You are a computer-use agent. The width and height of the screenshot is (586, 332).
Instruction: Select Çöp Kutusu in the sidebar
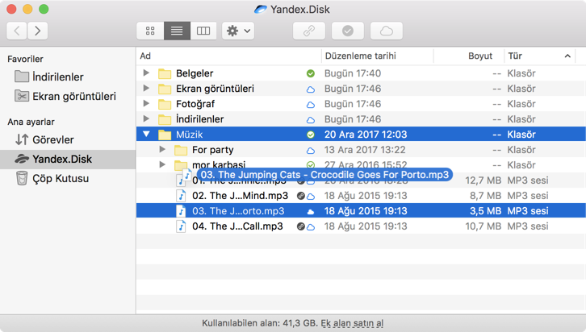coord(60,178)
